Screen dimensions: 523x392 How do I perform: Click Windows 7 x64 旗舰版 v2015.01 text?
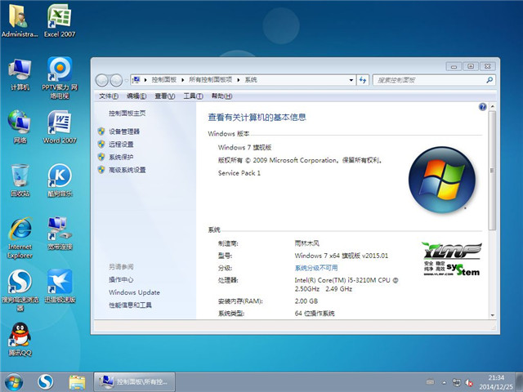point(342,256)
